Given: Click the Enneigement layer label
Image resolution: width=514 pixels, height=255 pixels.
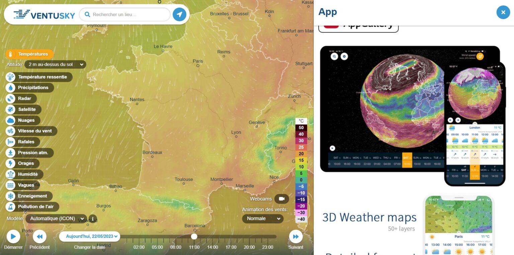Looking at the screenshot, I should coord(32,196).
